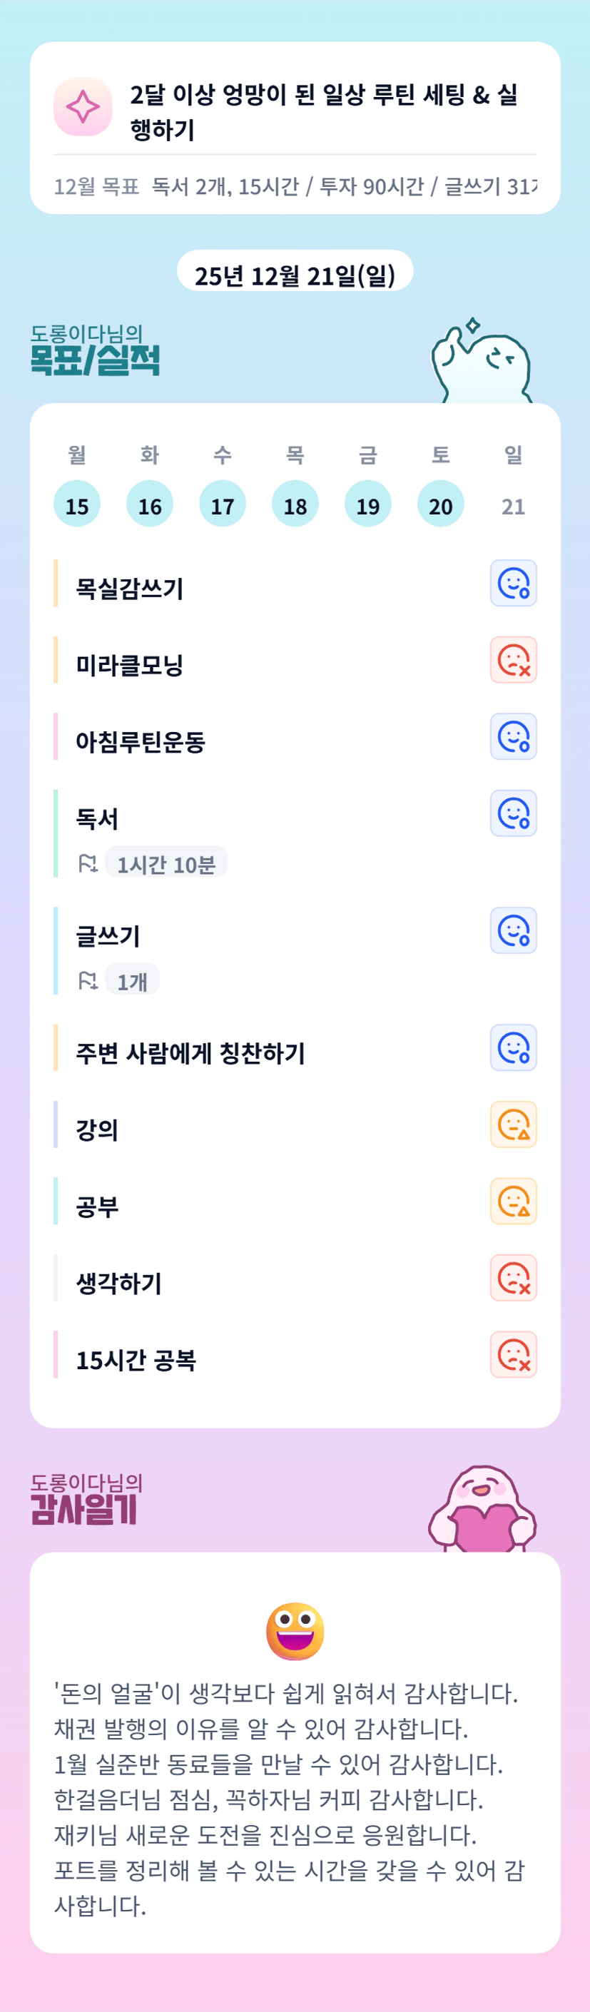Select Monday 15 in the week row
Viewport: 590px width, 2012px height.
pos(76,504)
